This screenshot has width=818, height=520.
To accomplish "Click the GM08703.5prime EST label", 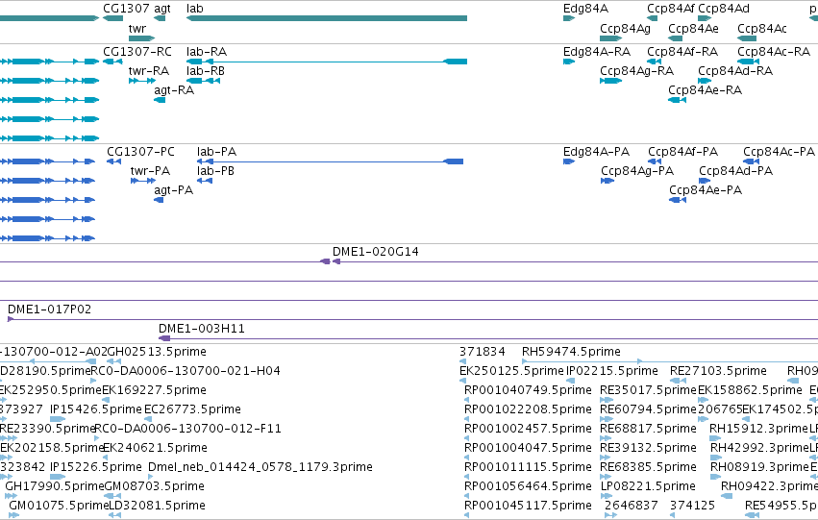I will tap(155, 486).
